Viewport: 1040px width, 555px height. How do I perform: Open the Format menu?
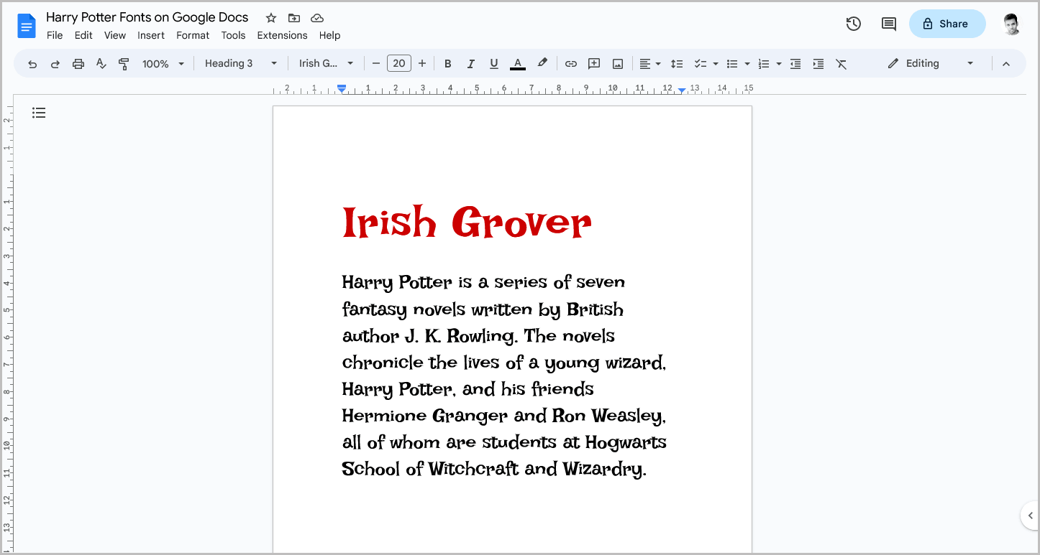point(192,34)
